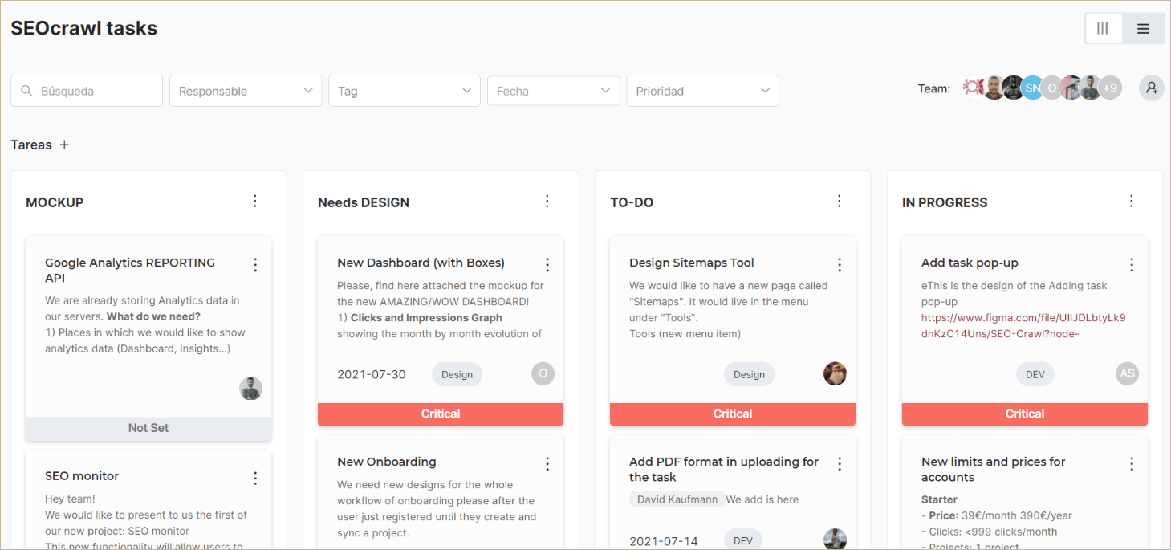Click the Búsqueda search field

[87, 91]
